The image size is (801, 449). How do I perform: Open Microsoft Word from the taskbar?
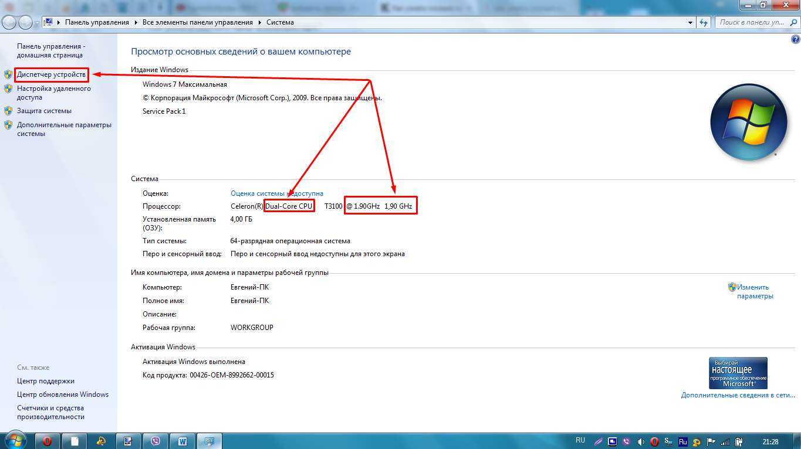pos(182,441)
